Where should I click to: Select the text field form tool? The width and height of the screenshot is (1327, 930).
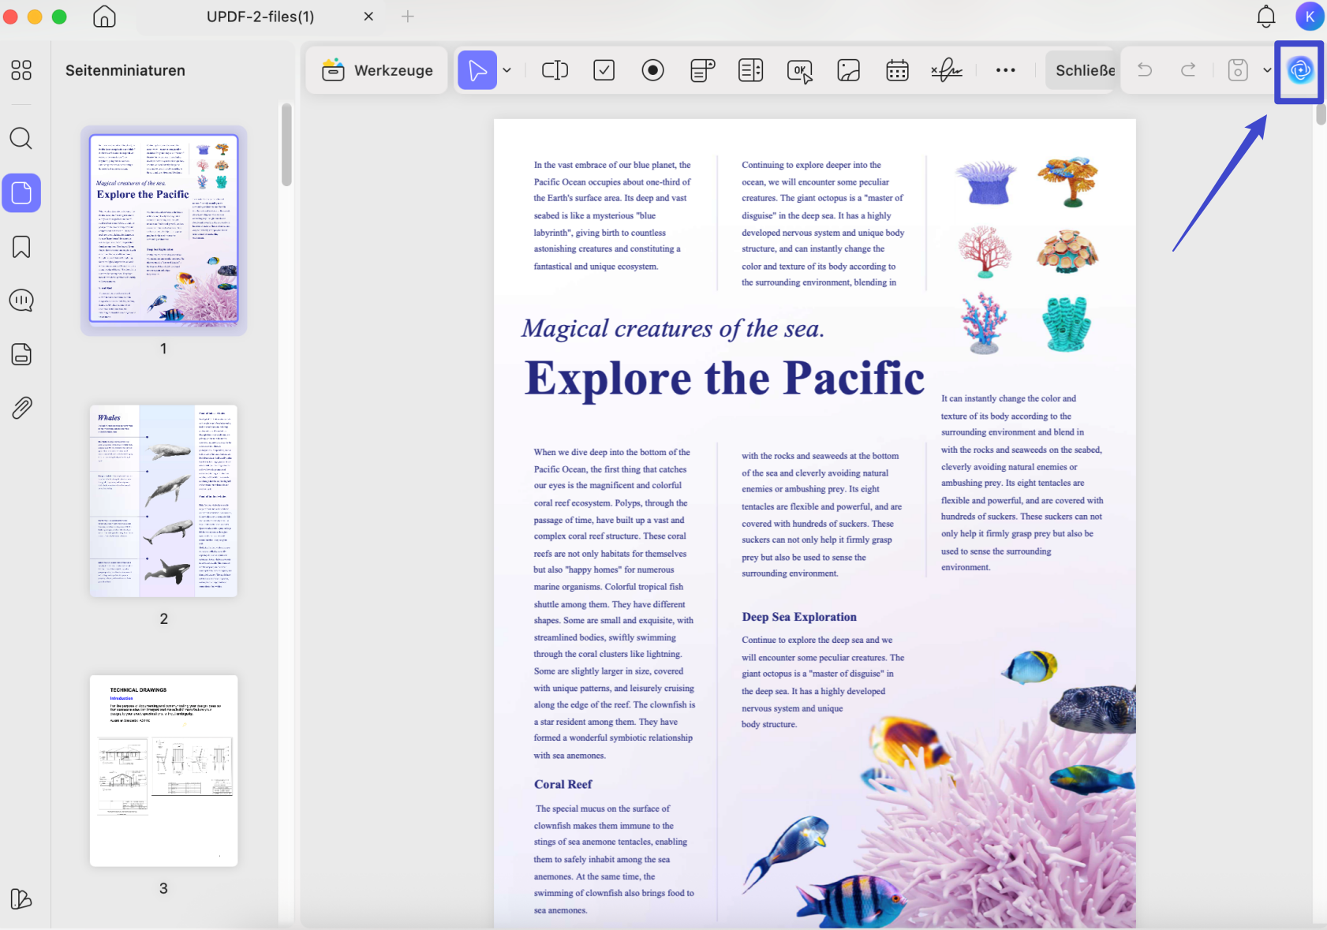555,70
